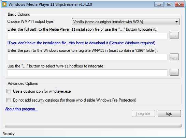Close the Slipstreamer window
This screenshot has width=186, height=138.
pos(180,4)
